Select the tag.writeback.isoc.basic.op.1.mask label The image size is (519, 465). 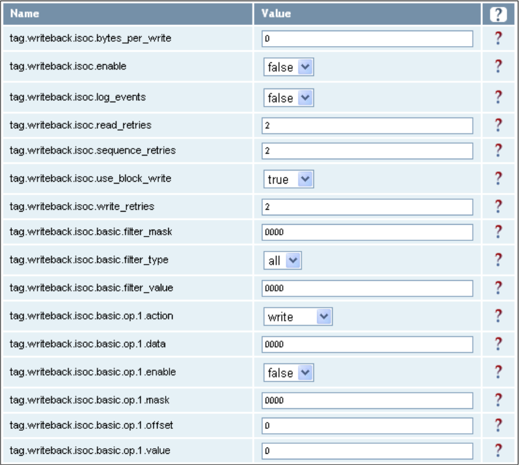89,400
